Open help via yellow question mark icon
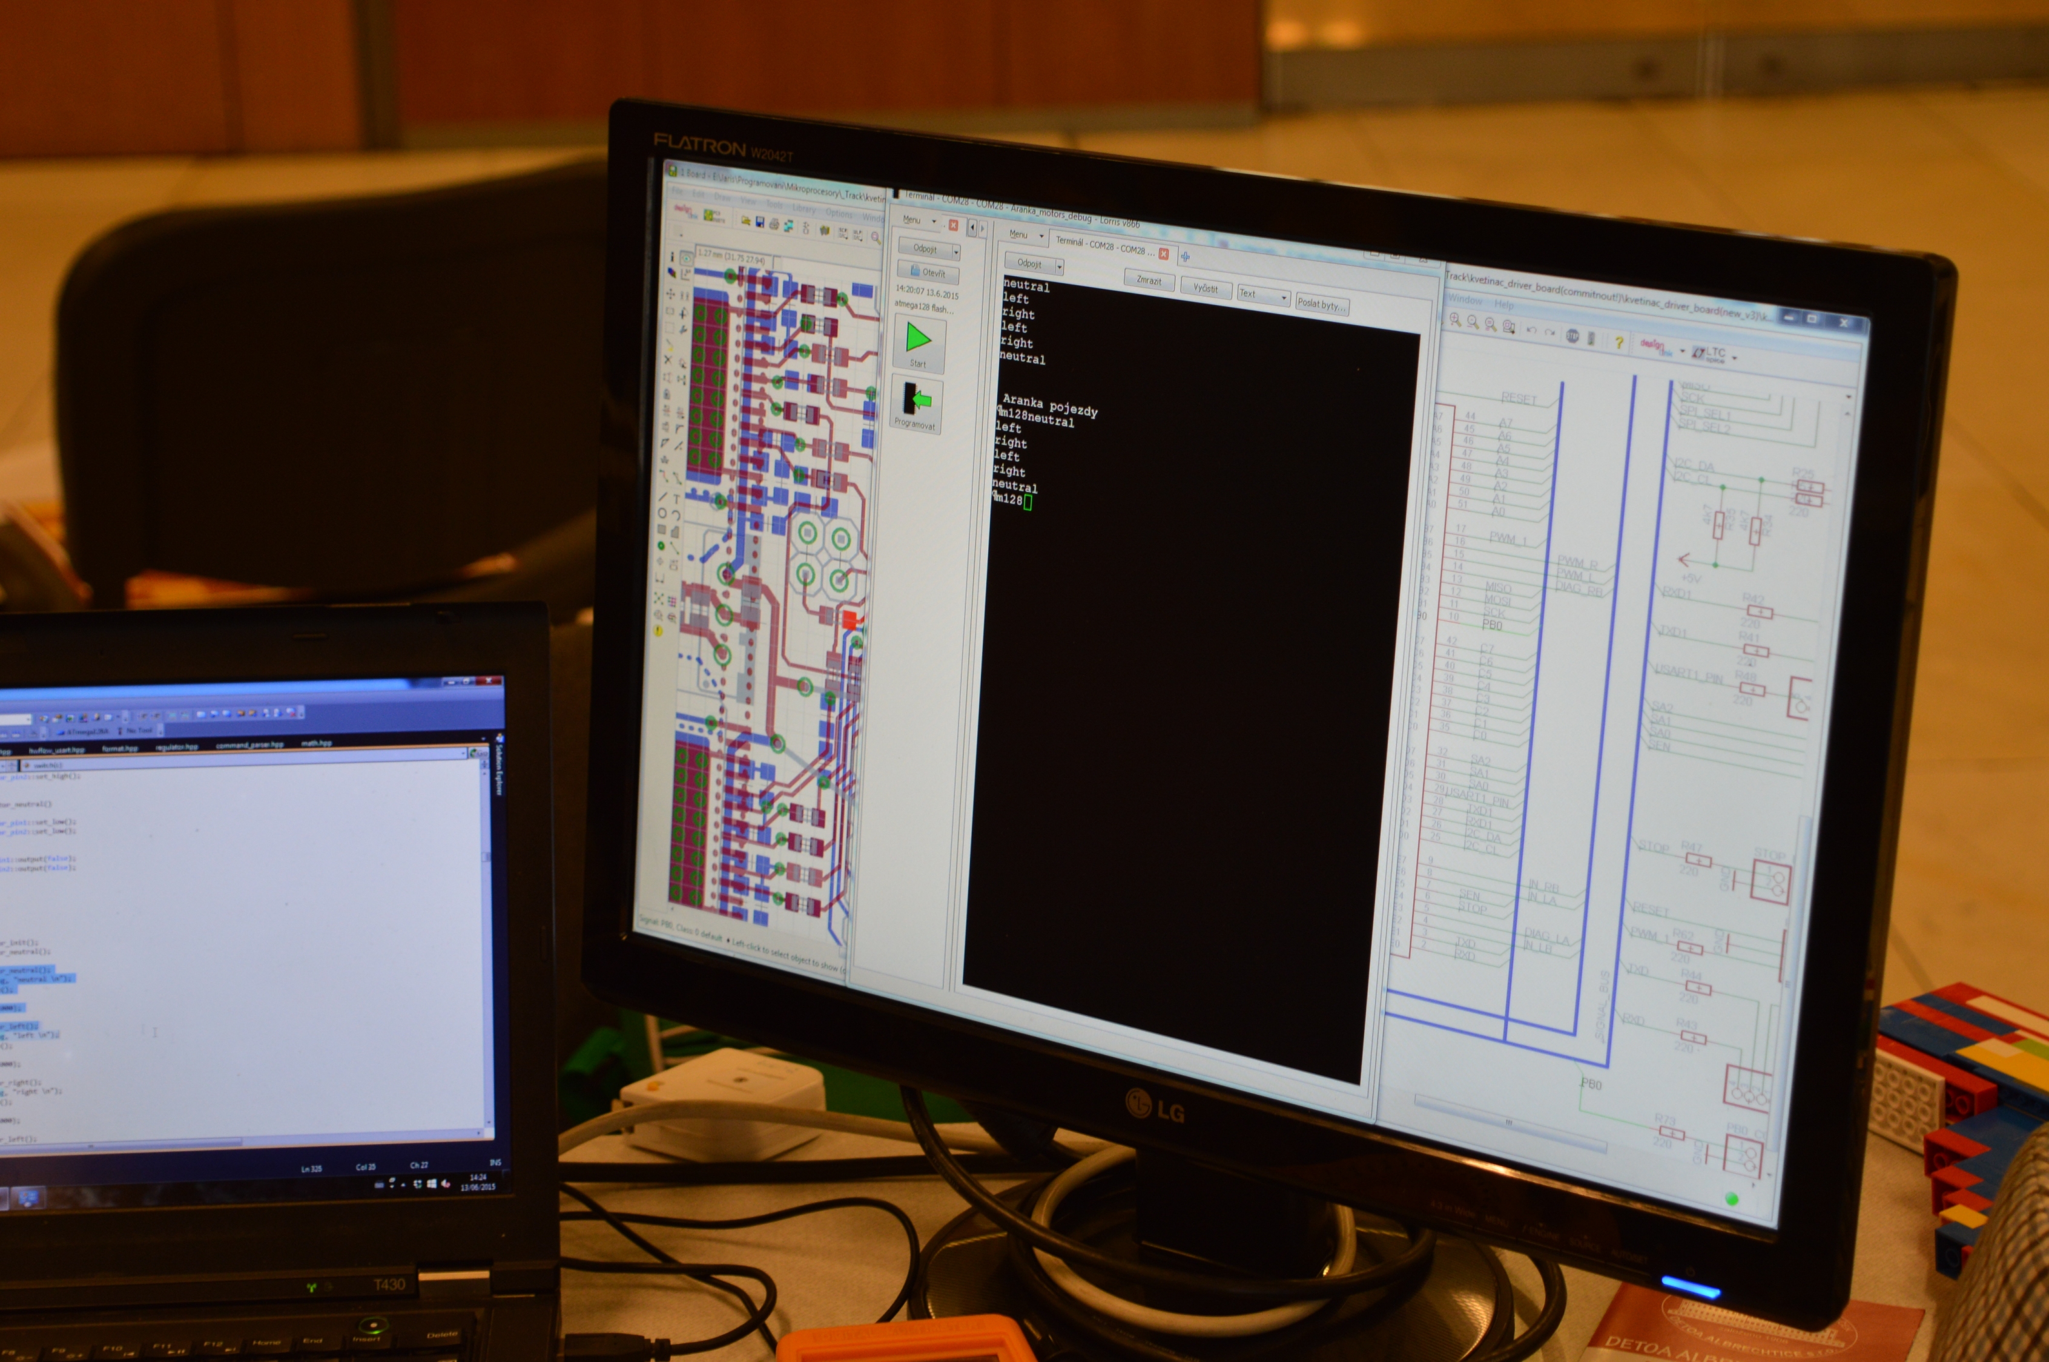 (1619, 342)
